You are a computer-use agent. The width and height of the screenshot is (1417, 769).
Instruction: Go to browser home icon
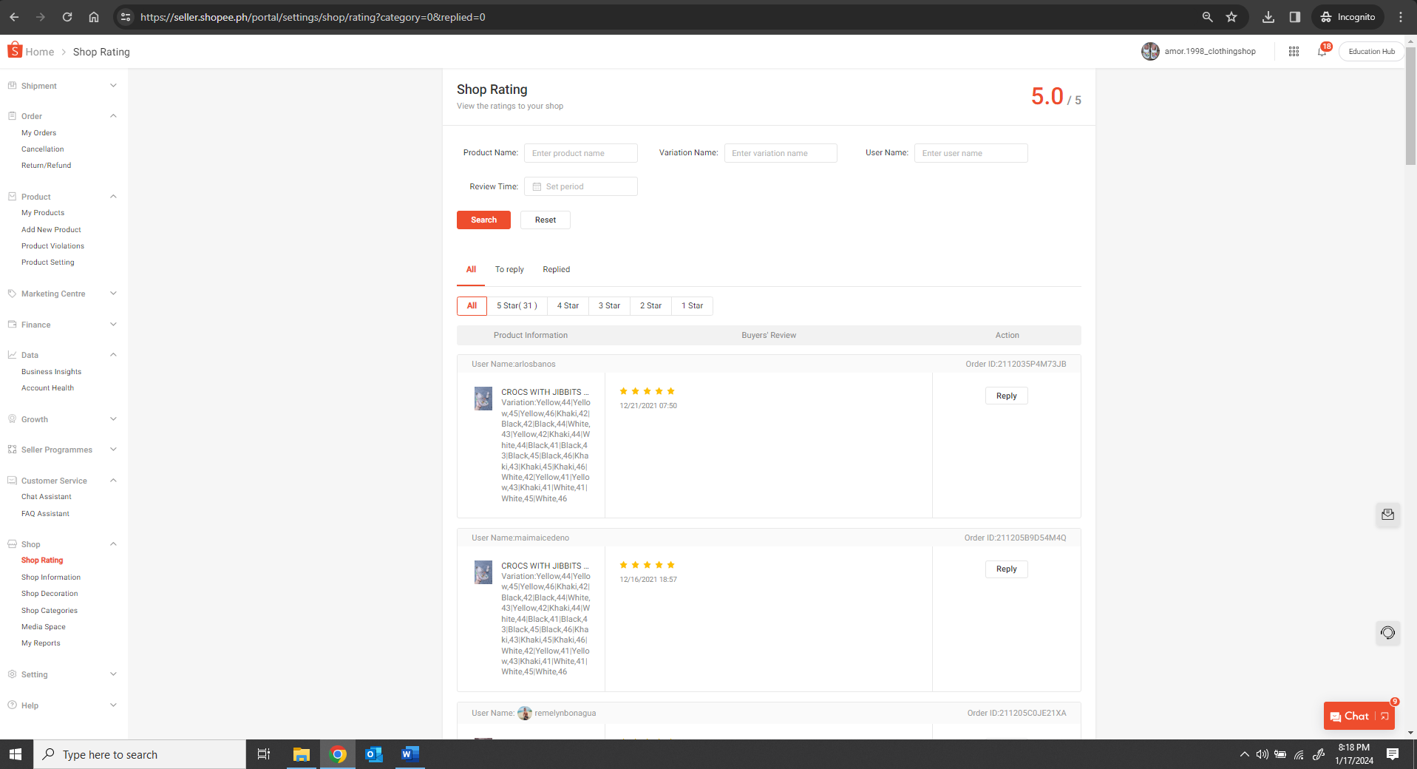[94, 17]
